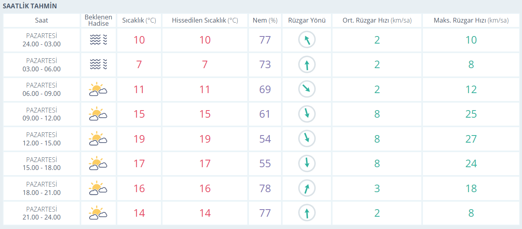522x229 pixels.
Task: Click the Nem (%) column header
Action: pos(265,21)
